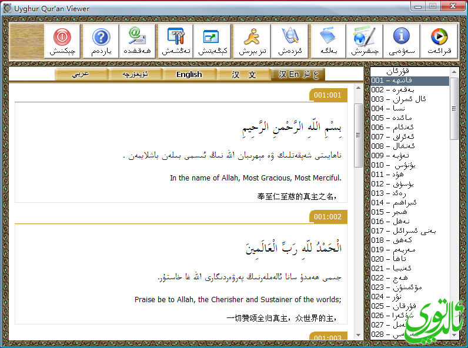
Task: Select surah 015 in the list
Action: (410, 212)
